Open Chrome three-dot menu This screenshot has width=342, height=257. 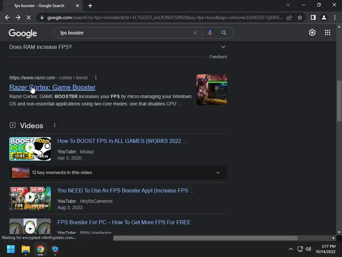coord(335,17)
